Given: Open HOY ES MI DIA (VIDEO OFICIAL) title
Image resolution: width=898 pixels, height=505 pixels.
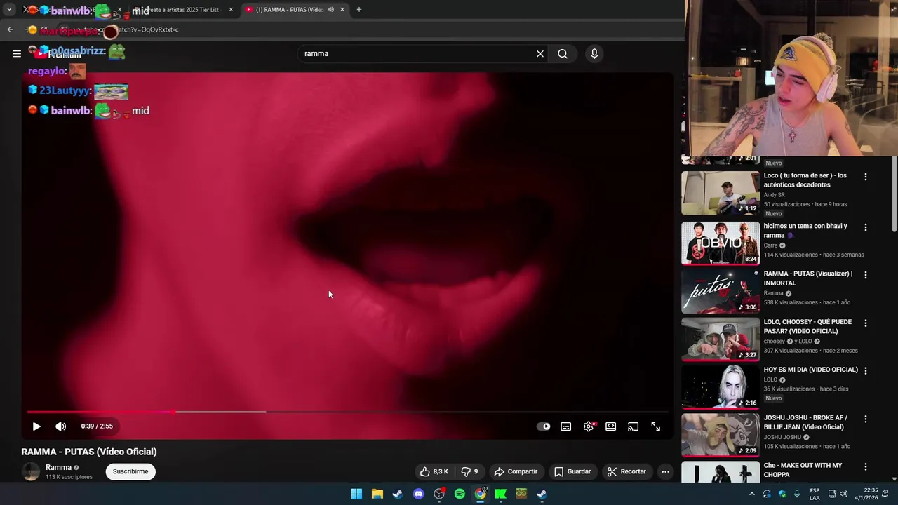Looking at the screenshot, I should click(811, 370).
